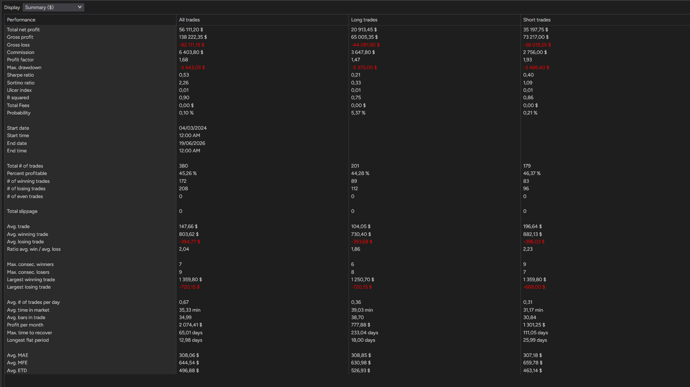The height and width of the screenshot is (387, 690).
Task: Click Avg. bars in trade value 34,99
Action: tap(185, 317)
